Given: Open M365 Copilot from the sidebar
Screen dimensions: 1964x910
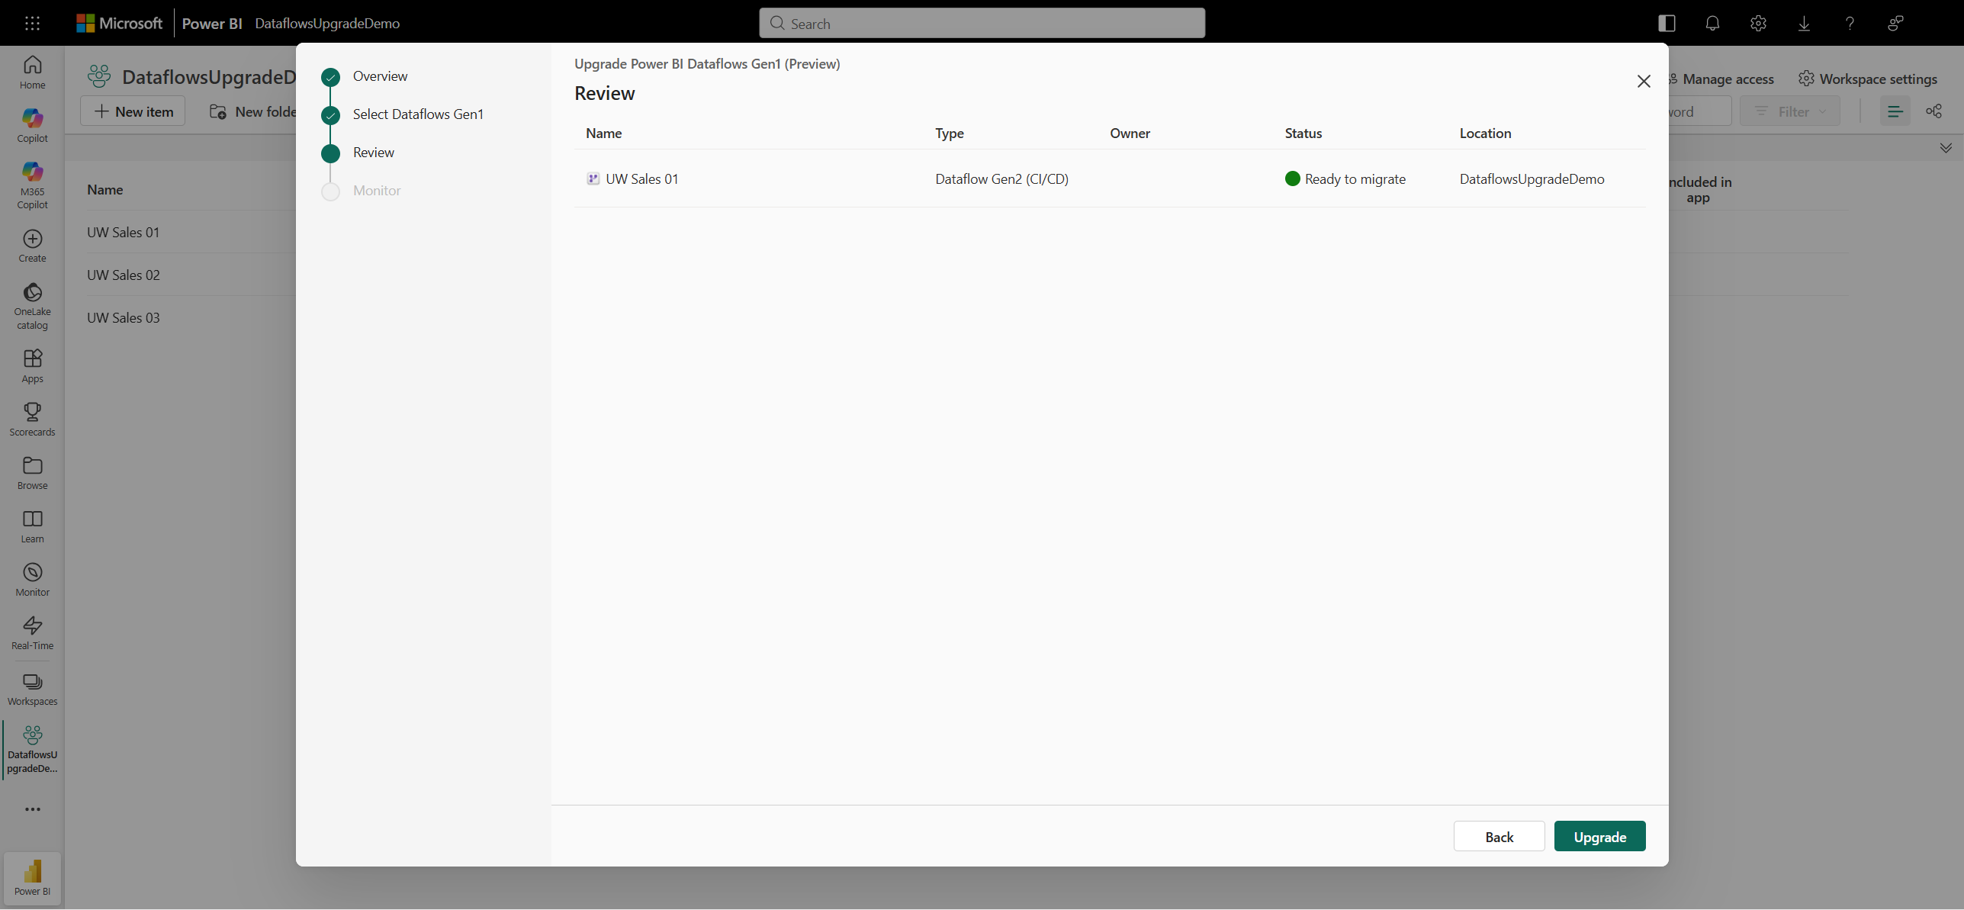Looking at the screenshot, I should [x=32, y=185].
